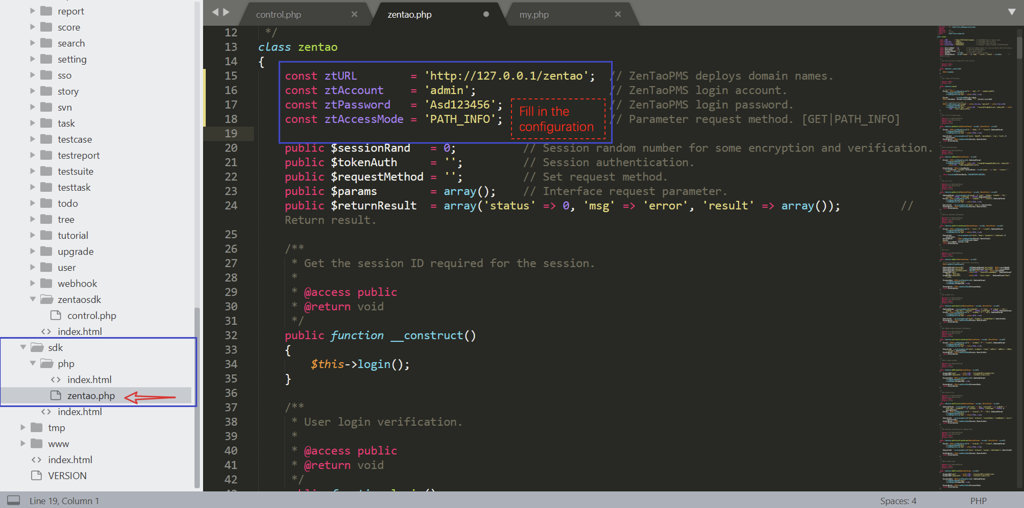
Task: Expand the www folder
Action: point(23,444)
